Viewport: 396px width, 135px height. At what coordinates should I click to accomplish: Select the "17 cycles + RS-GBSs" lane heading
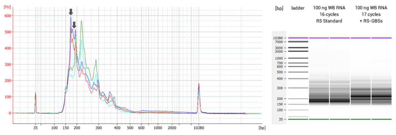coord(371,15)
